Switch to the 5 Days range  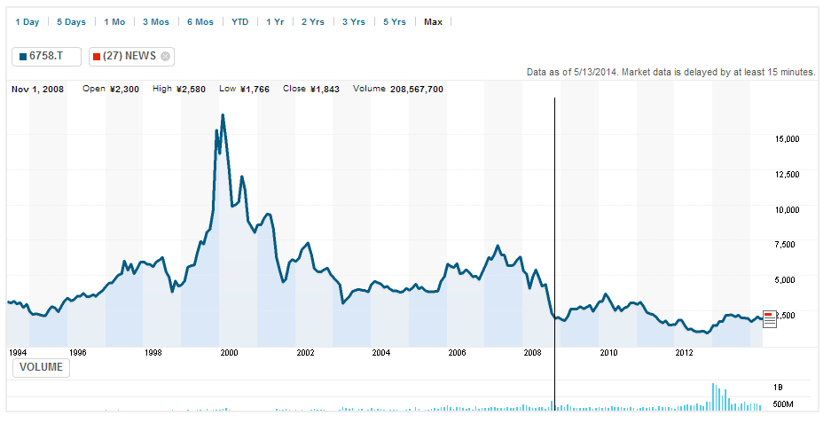pos(71,21)
